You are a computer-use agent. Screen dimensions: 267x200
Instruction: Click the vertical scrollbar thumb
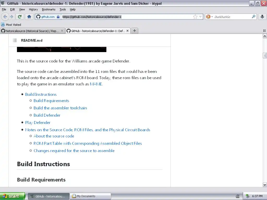tap(265, 55)
